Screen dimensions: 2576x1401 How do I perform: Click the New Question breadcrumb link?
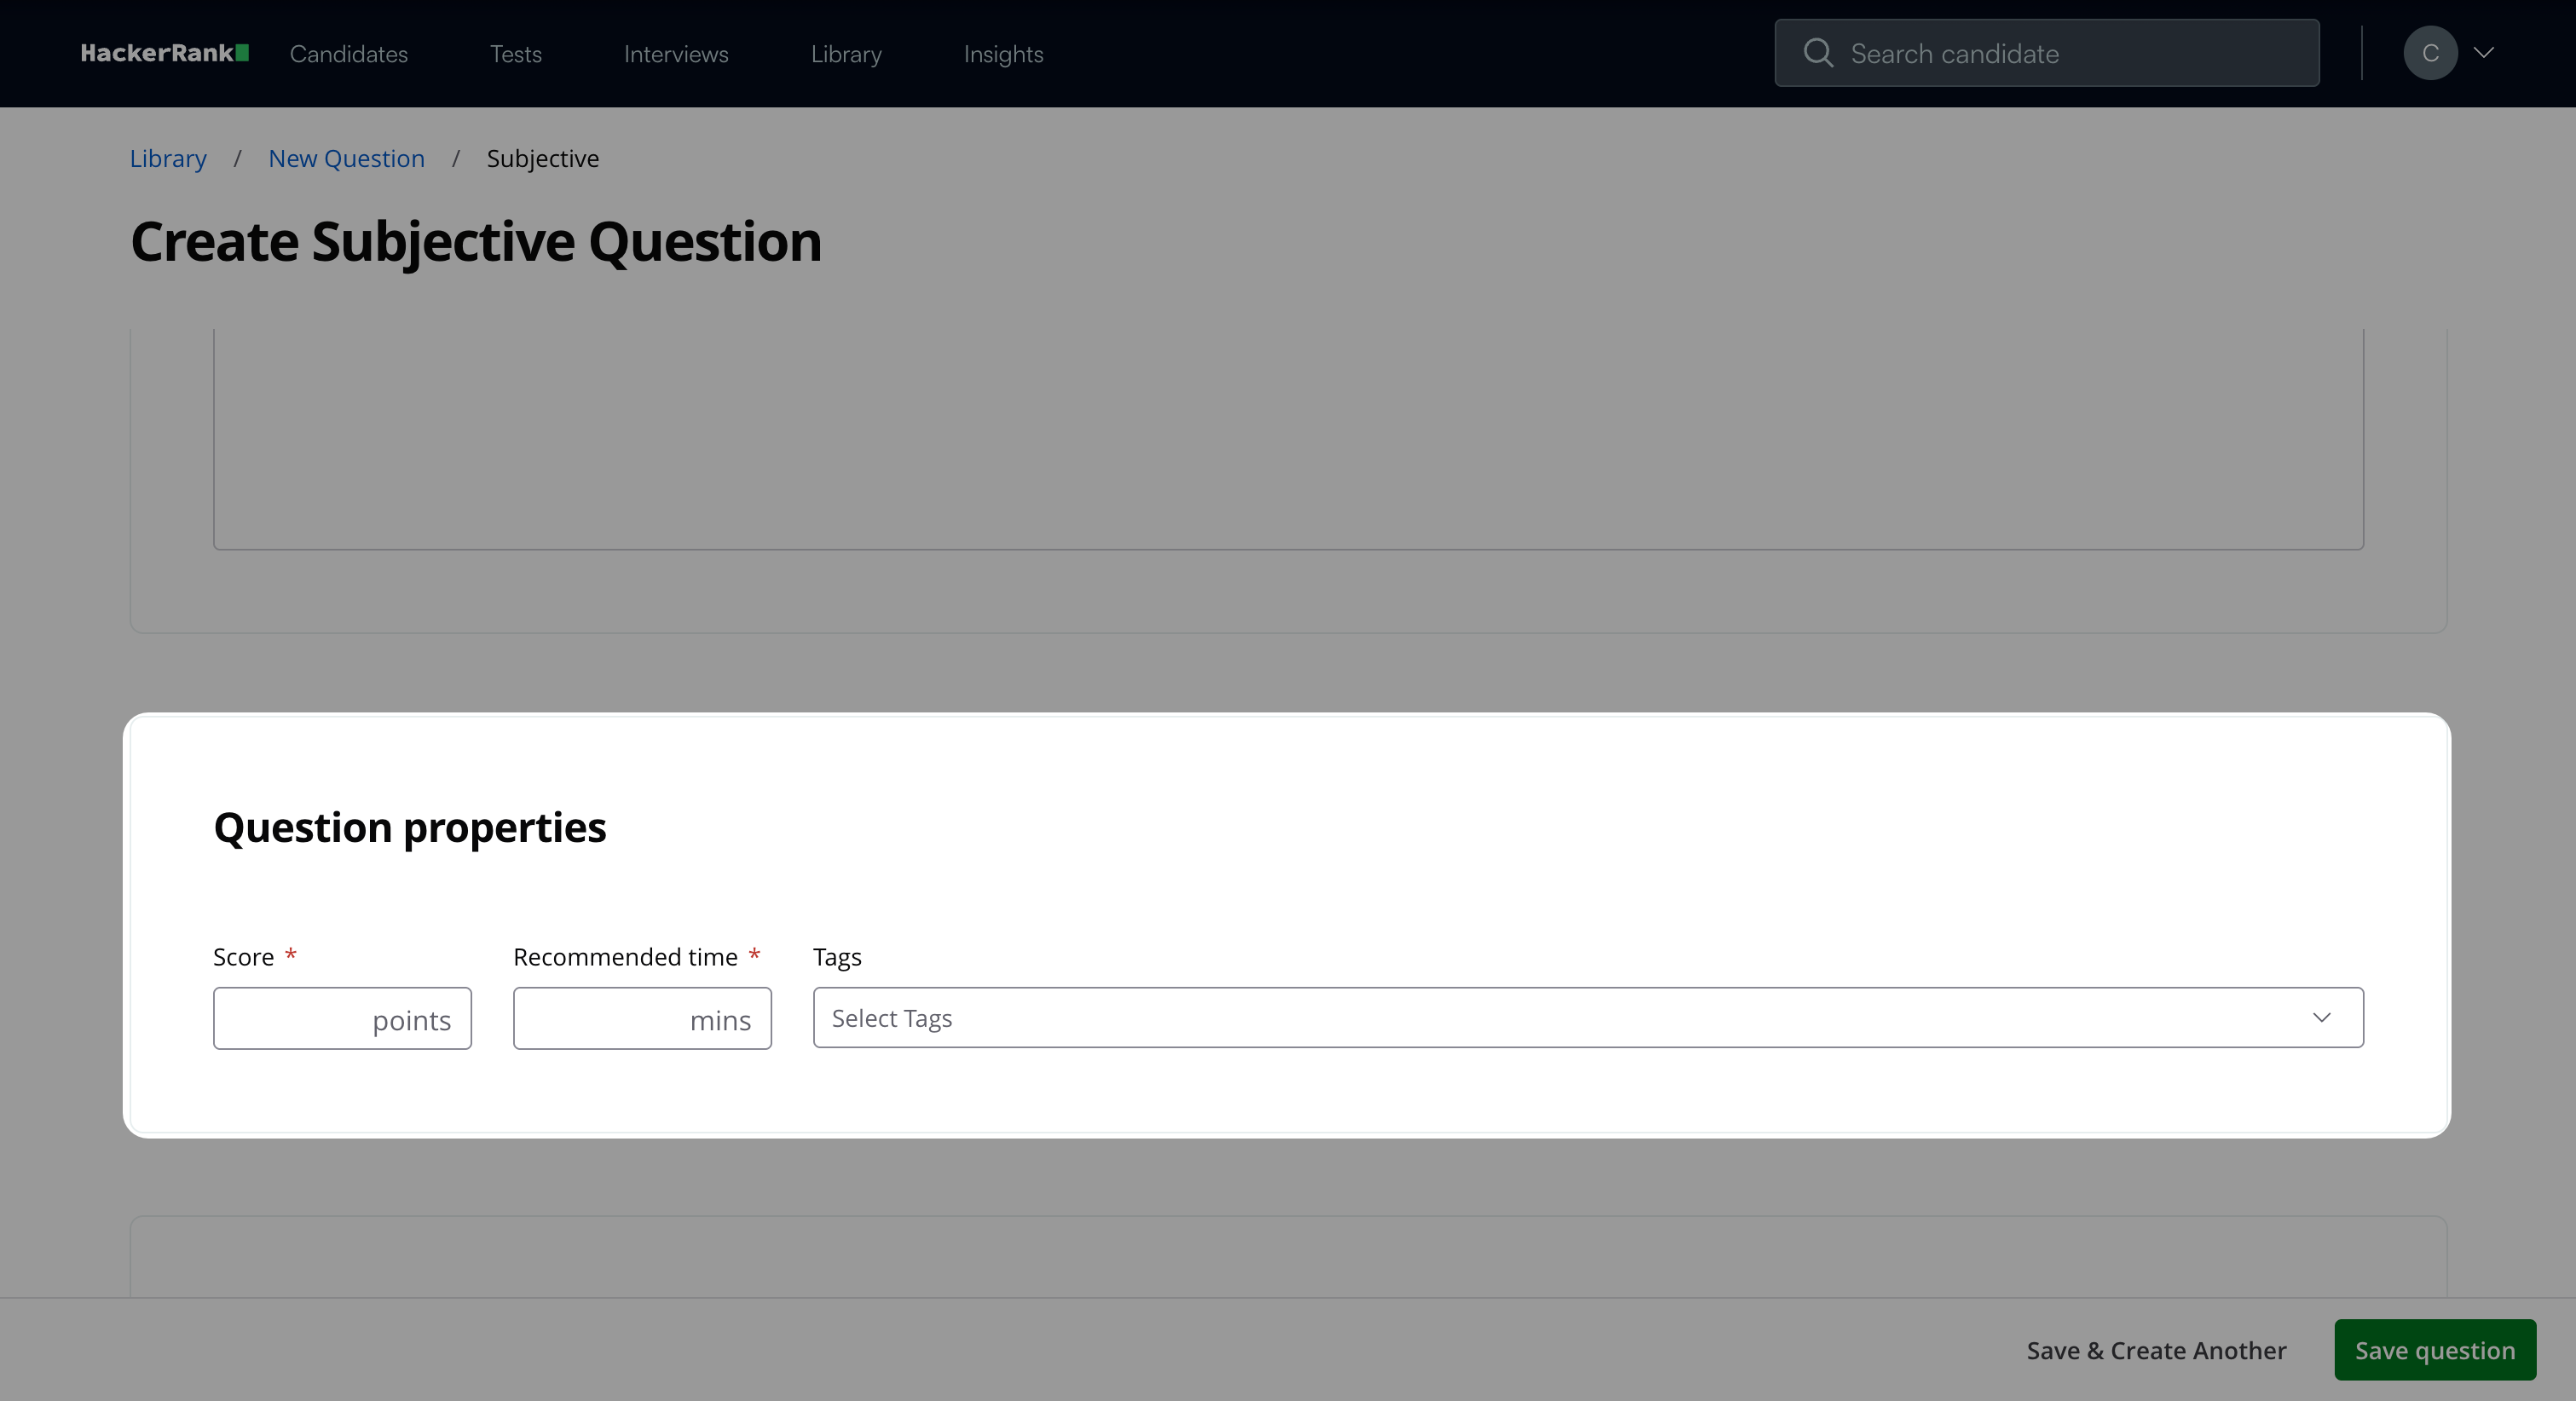346,158
